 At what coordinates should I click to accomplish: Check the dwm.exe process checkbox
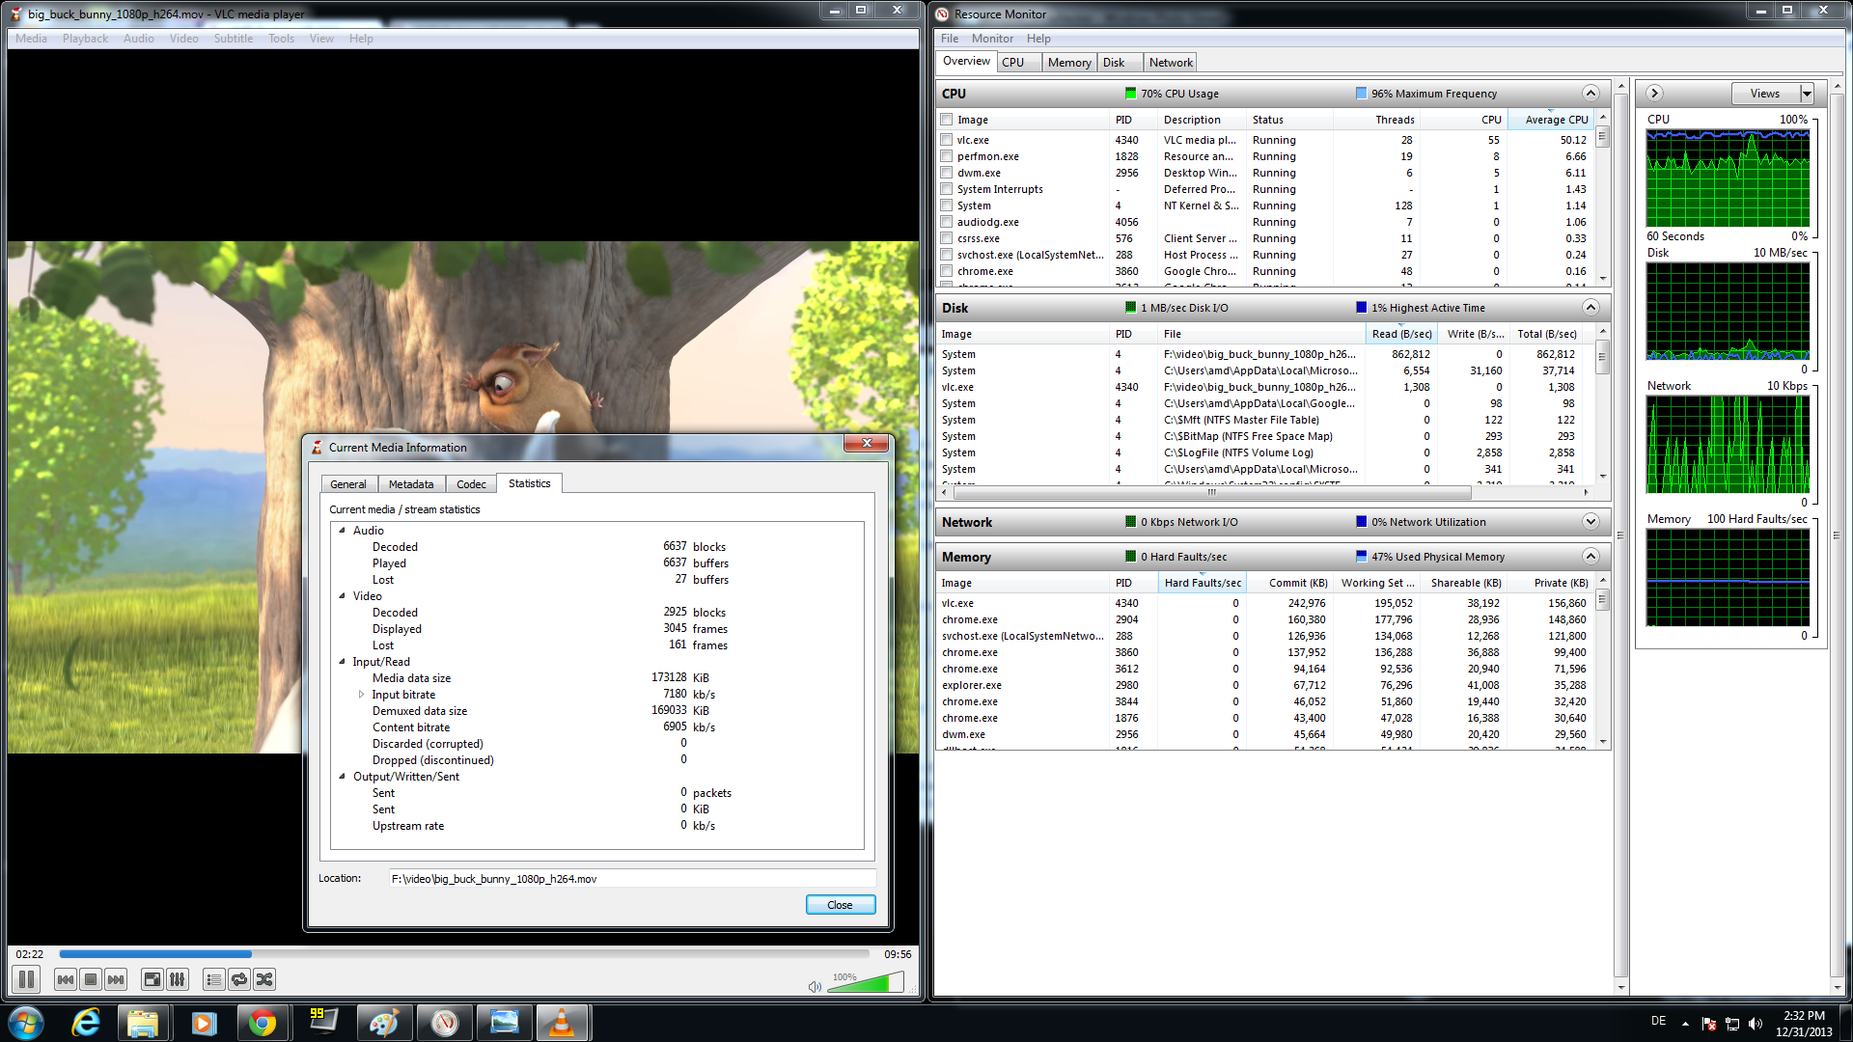pos(947,173)
